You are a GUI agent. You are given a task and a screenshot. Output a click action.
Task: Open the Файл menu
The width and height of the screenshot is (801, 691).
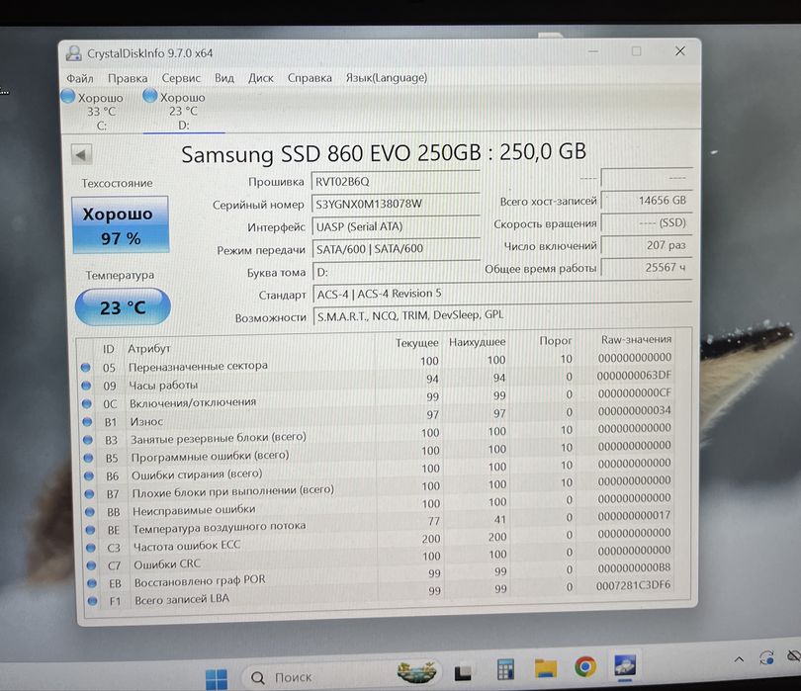click(x=80, y=78)
